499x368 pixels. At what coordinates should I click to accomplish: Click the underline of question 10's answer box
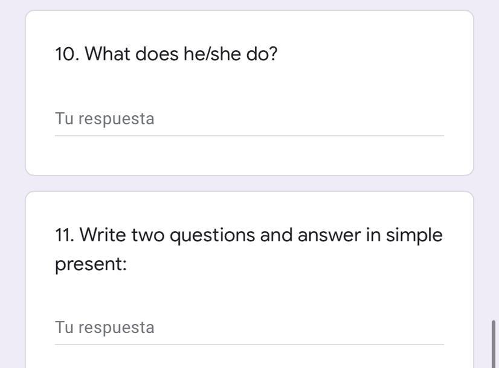tap(249, 136)
